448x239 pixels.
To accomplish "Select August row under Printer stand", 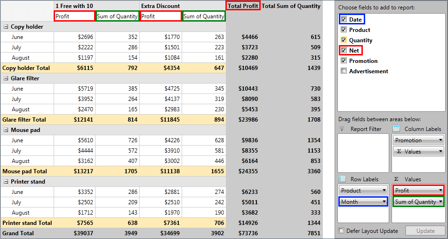I will (x=21, y=213).
